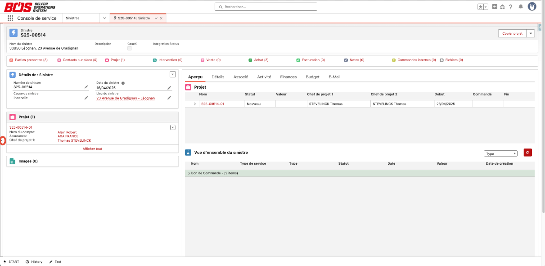
Task: Click the Salesforce guidance cloud icon
Action: (502, 7)
